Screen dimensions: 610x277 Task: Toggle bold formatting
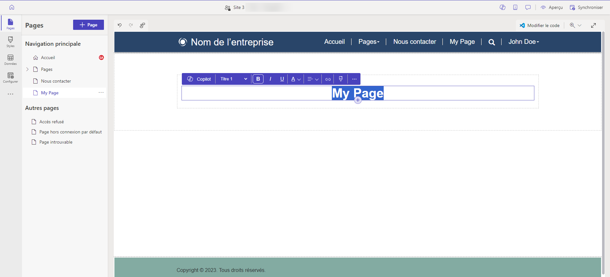tap(258, 79)
